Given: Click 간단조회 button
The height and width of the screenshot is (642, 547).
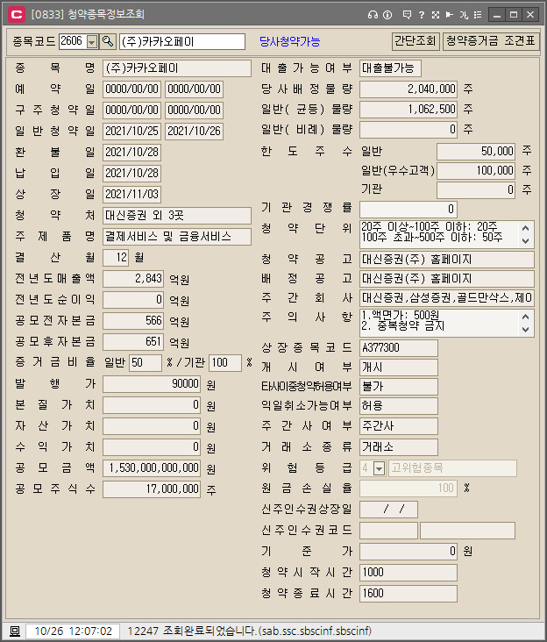Looking at the screenshot, I should (x=416, y=41).
